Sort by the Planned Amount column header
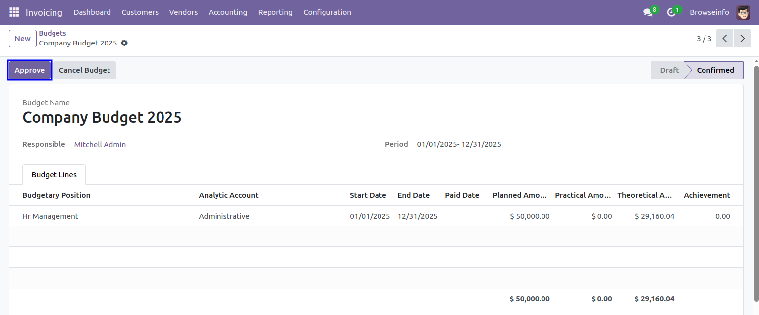 pyautogui.click(x=519, y=195)
